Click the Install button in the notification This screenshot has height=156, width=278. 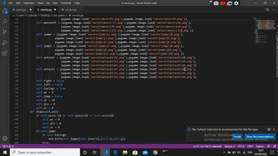[x=237, y=136]
